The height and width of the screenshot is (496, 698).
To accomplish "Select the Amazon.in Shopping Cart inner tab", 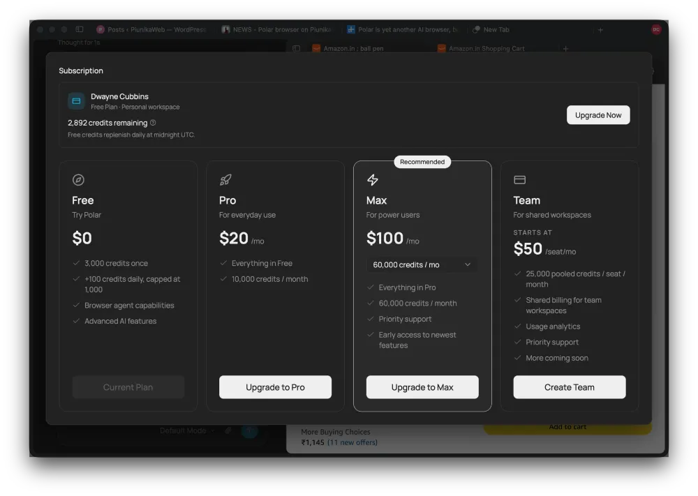I will pos(481,49).
